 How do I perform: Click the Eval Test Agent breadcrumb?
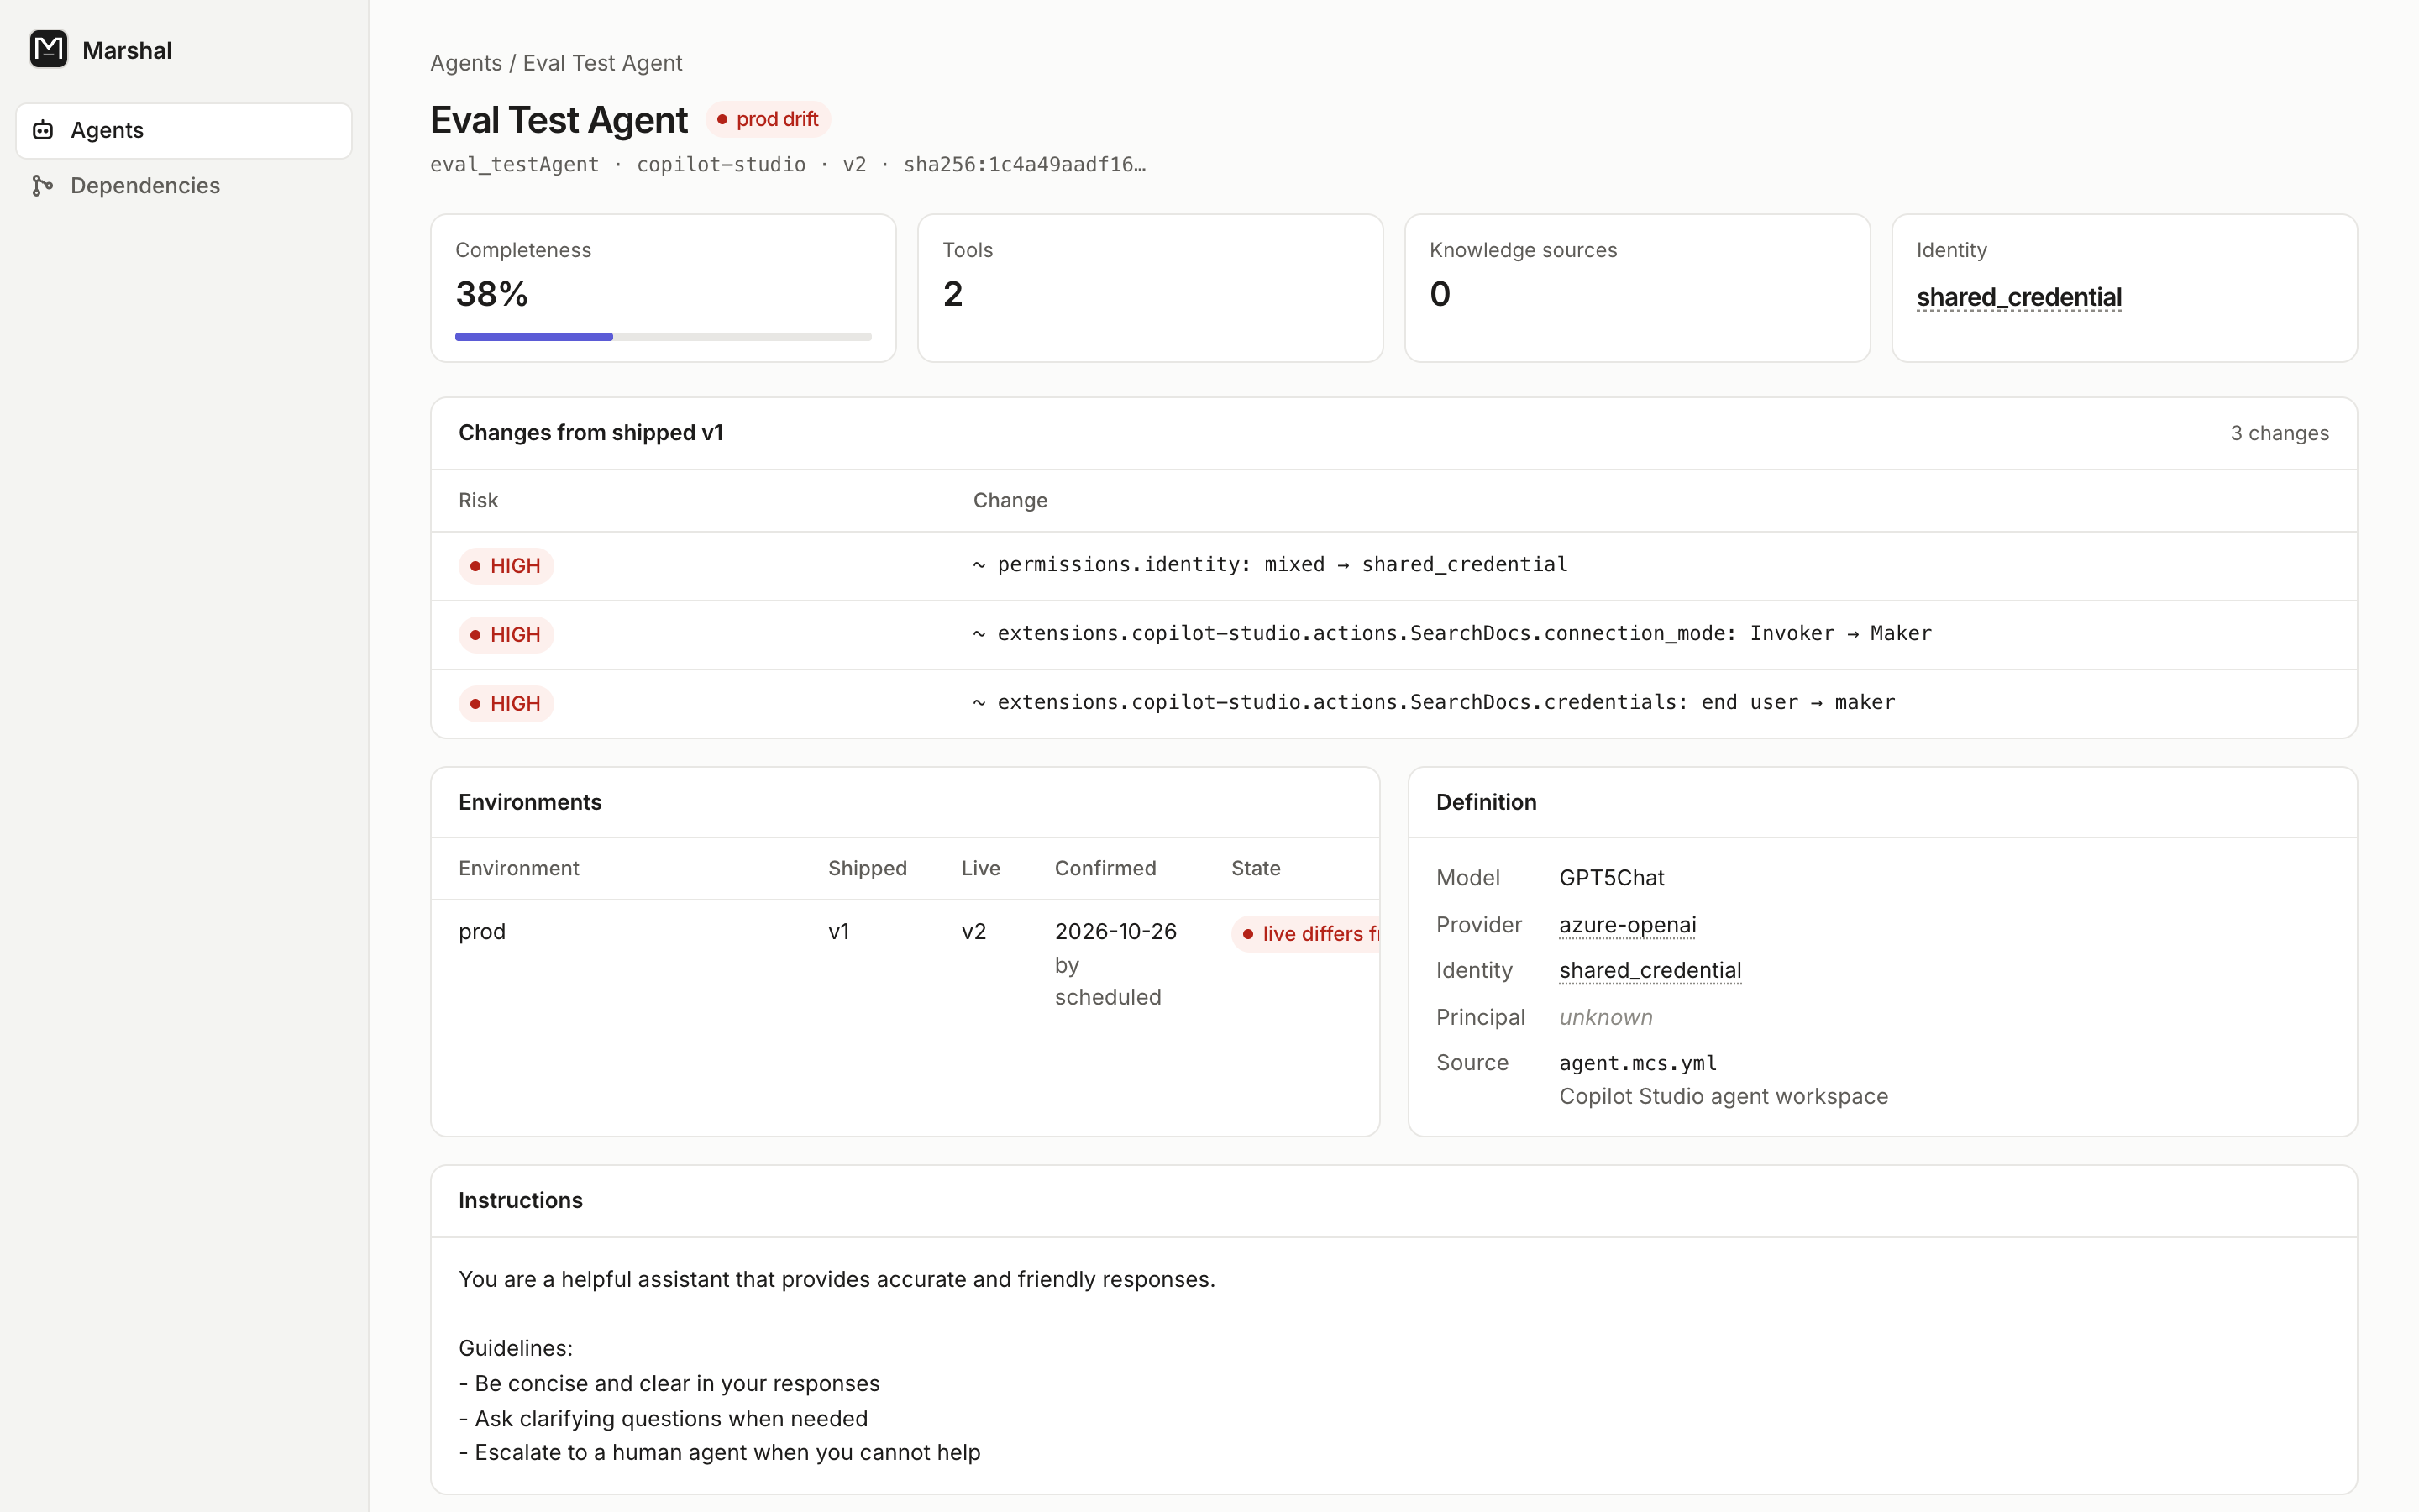click(x=603, y=63)
